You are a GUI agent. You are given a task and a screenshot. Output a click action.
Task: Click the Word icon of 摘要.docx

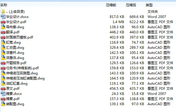3,94
